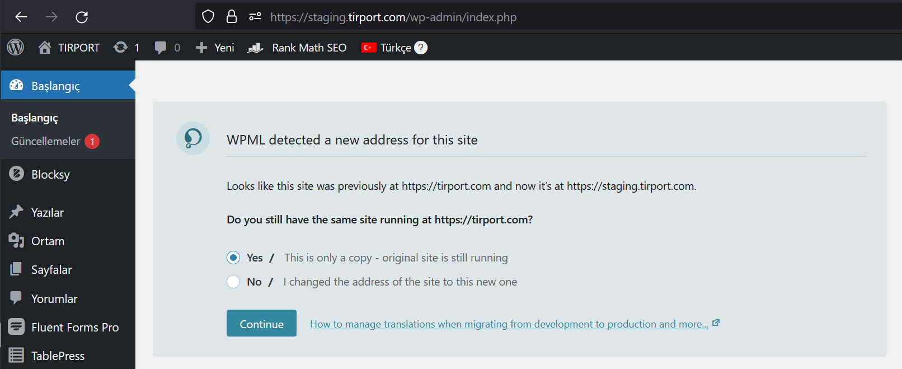Screen dimensions: 902x369
Task: Click the Yorumlar comment icon
Action: click(x=16, y=297)
